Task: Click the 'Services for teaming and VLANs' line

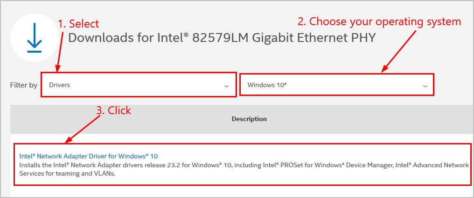Action: (67, 174)
